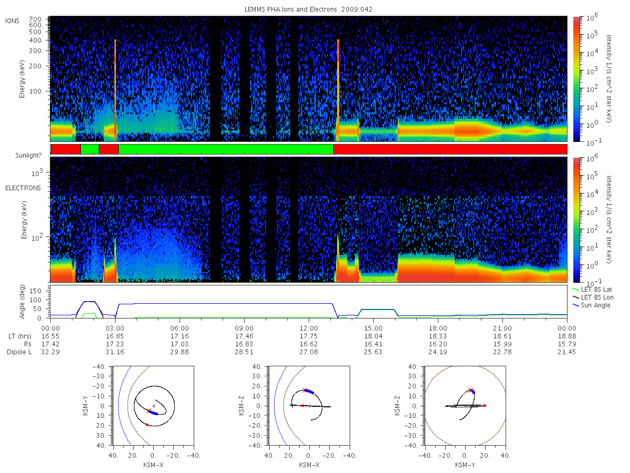Screen dimensions: 630x473
Task: Click the Dipole L value '21.45'
Action: pos(567,352)
